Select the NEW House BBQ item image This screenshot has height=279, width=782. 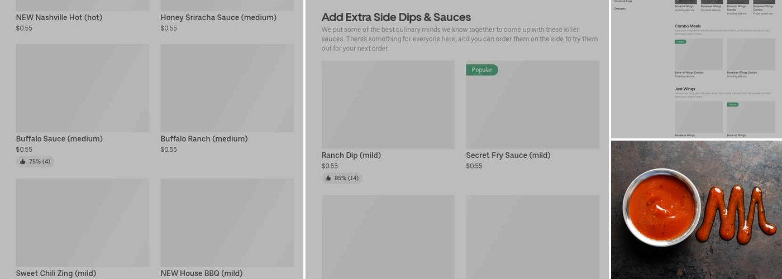[x=227, y=222]
